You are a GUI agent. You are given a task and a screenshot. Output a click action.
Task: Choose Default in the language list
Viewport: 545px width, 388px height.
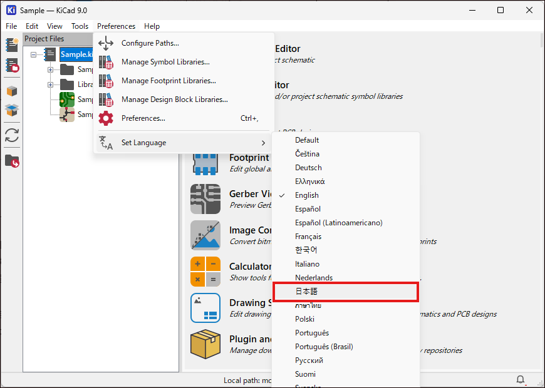pos(307,140)
